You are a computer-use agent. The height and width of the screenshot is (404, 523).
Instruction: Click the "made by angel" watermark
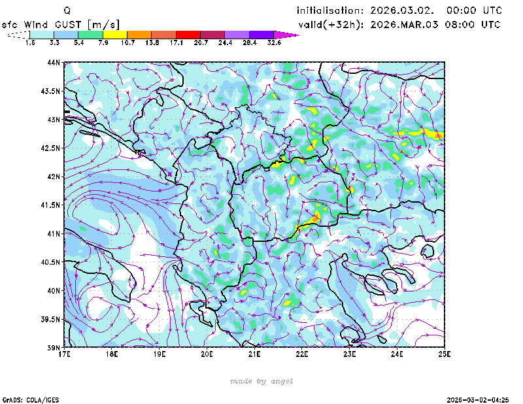pyautogui.click(x=261, y=381)
